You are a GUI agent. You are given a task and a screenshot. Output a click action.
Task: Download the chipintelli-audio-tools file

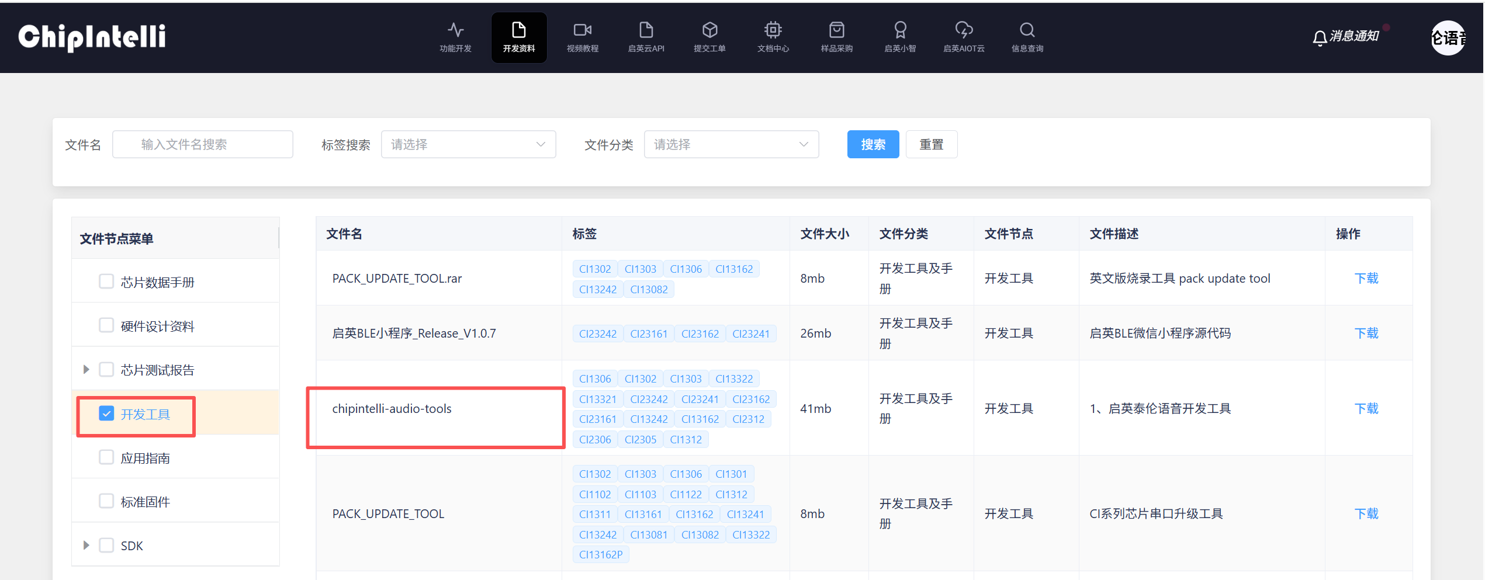[1366, 408]
